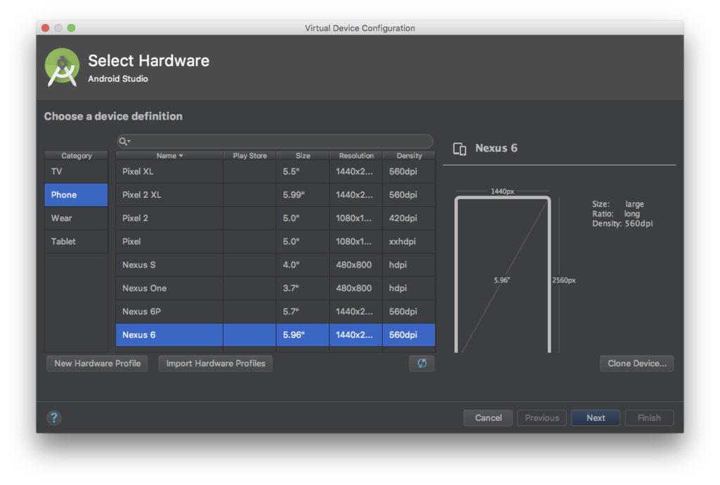The height and width of the screenshot is (485, 720).
Task: Click the Cancel button
Action: tap(488, 417)
